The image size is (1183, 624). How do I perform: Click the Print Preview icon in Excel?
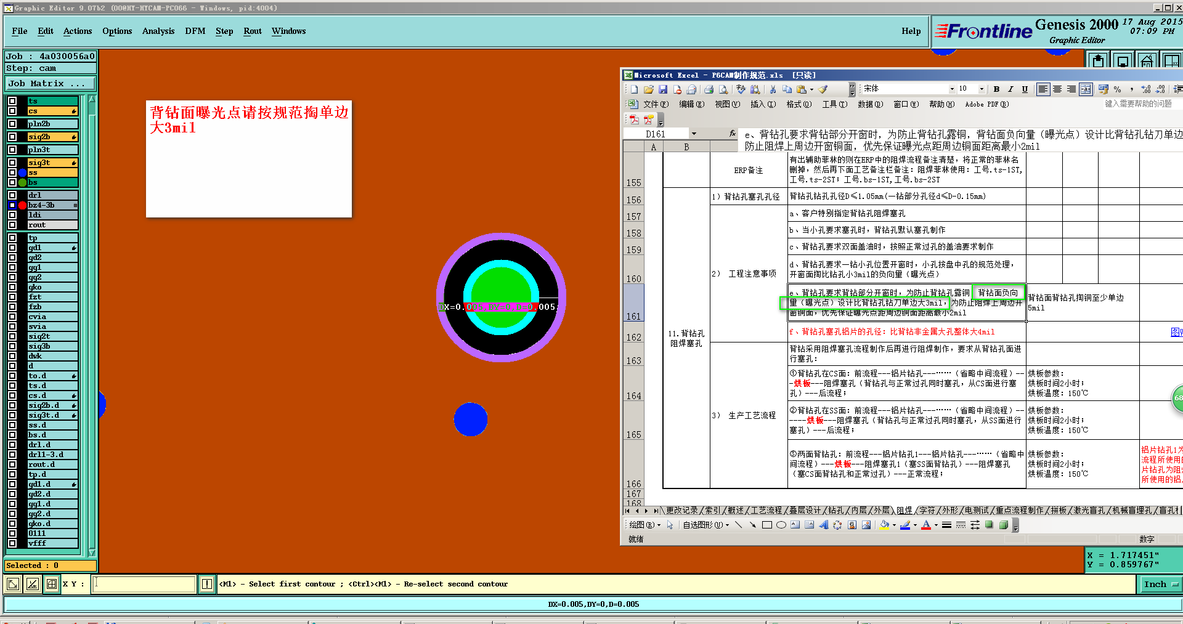point(723,89)
